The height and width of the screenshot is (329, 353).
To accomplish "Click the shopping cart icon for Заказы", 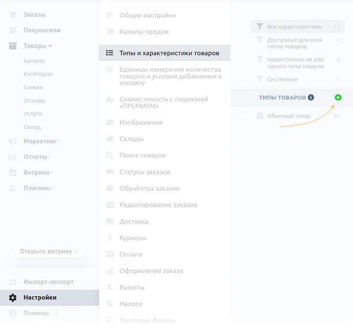I will click(x=13, y=15).
